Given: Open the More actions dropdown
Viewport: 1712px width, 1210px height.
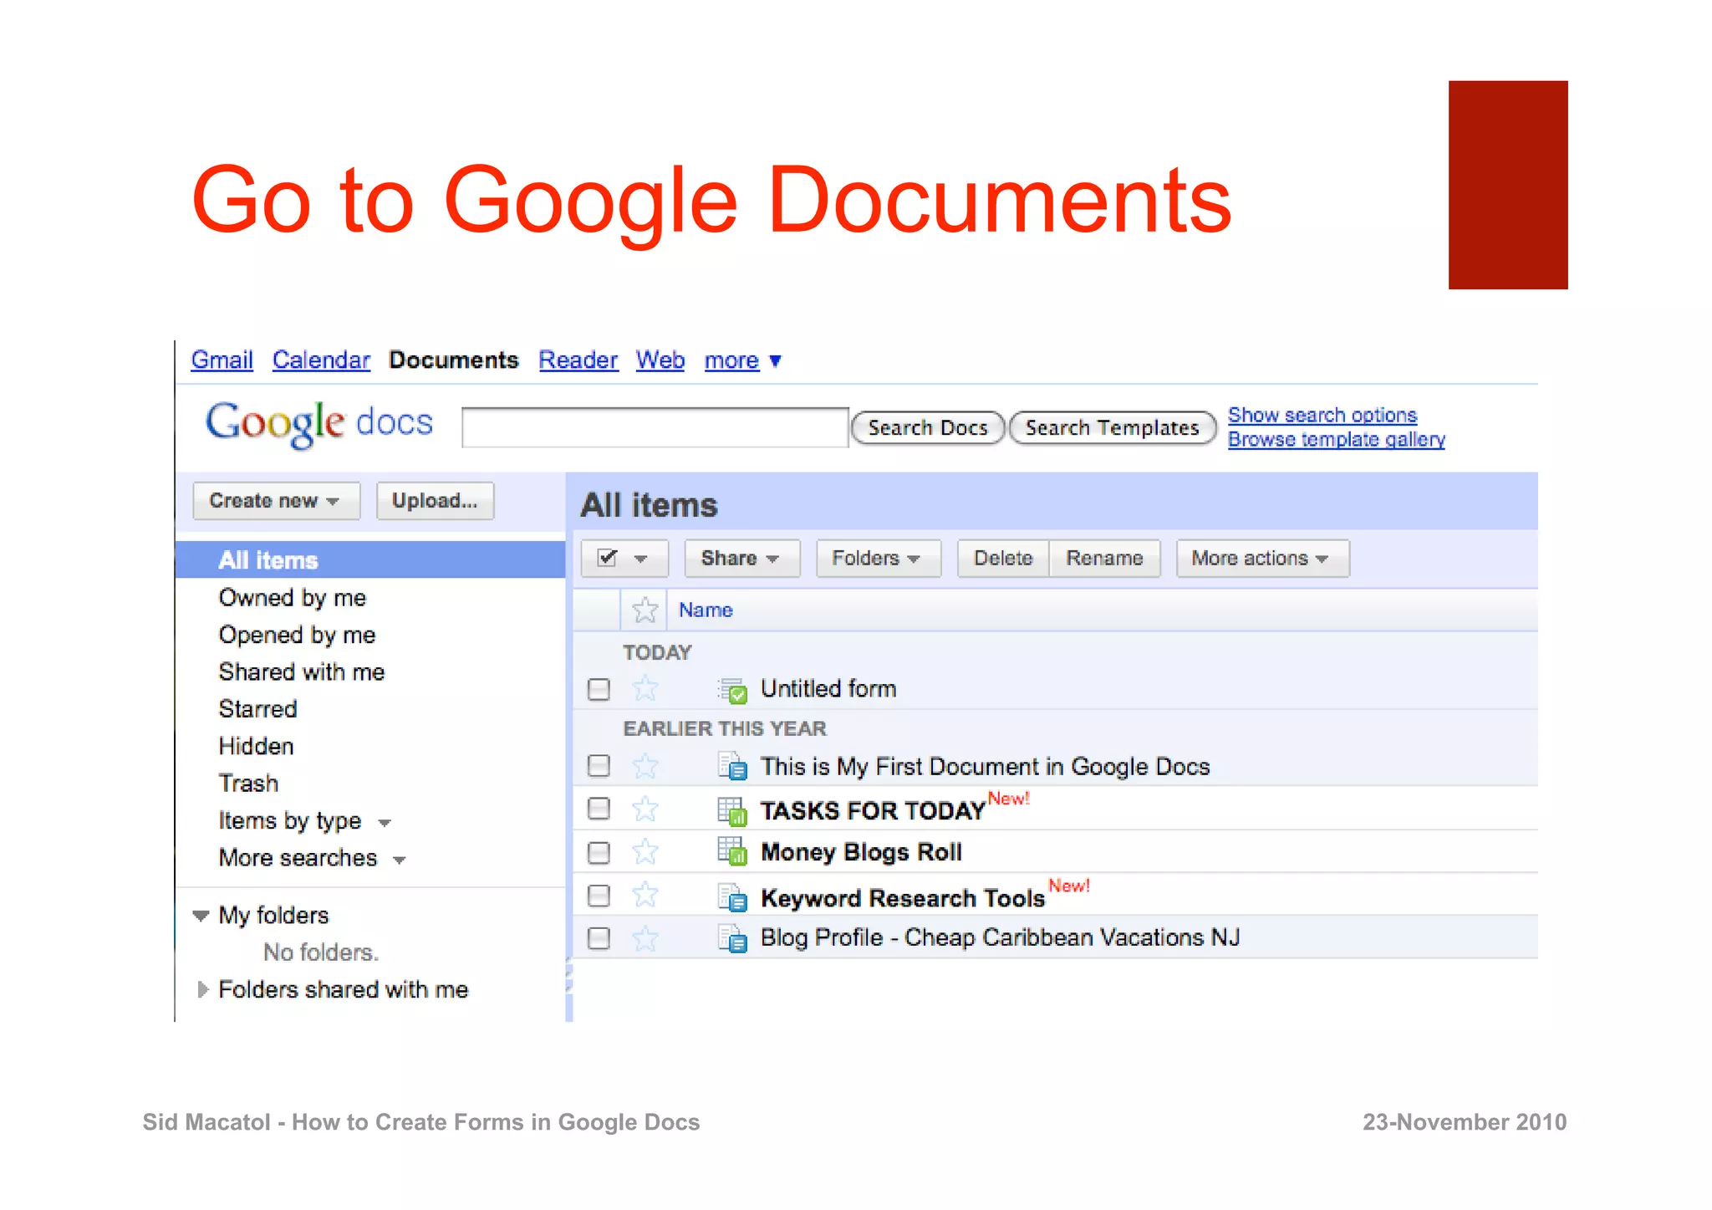Looking at the screenshot, I should [x=1262, y=558].
